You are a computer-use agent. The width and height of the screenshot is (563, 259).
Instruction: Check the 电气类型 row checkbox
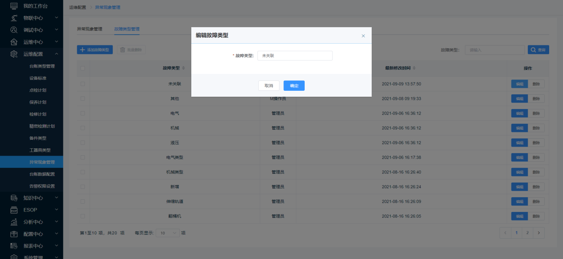tap(83, 157)
